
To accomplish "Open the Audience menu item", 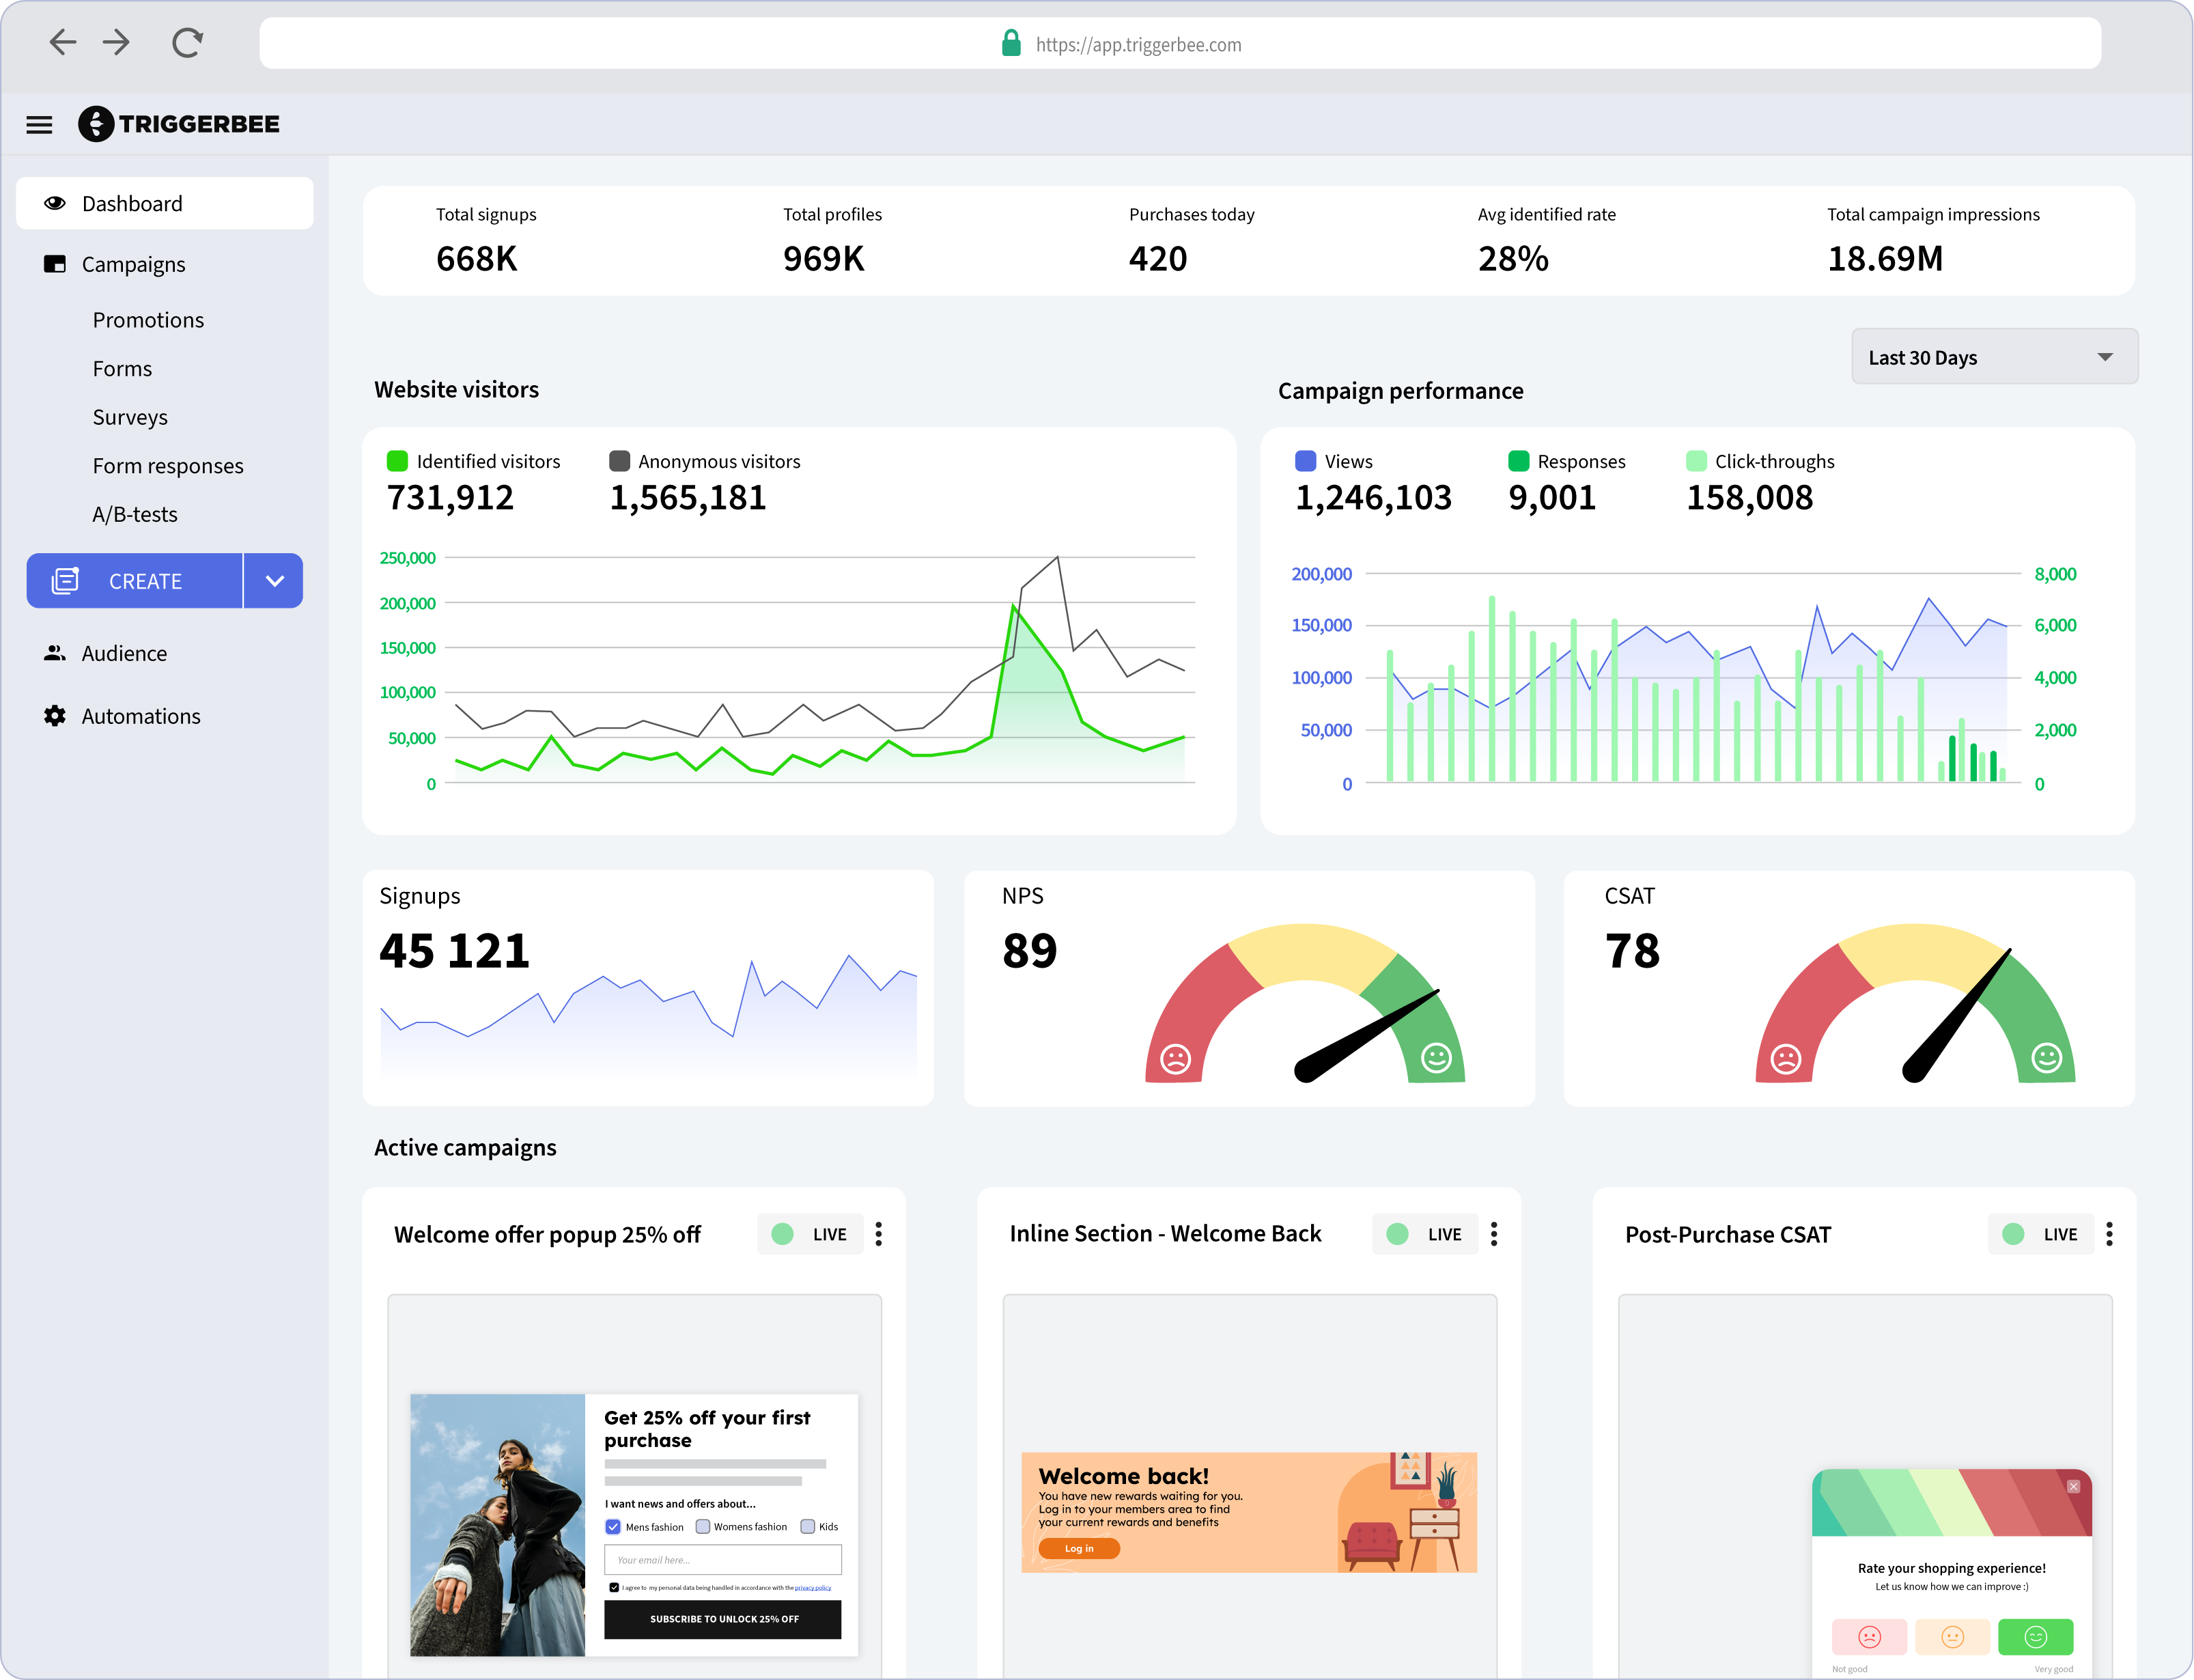I will tap(124, 654).
